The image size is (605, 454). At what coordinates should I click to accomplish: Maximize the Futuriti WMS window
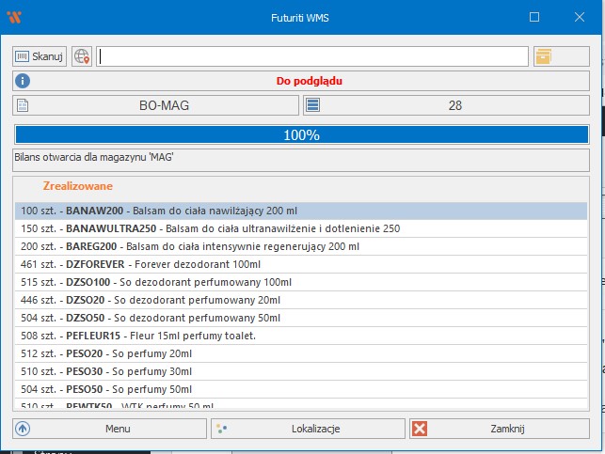[534, 17]
